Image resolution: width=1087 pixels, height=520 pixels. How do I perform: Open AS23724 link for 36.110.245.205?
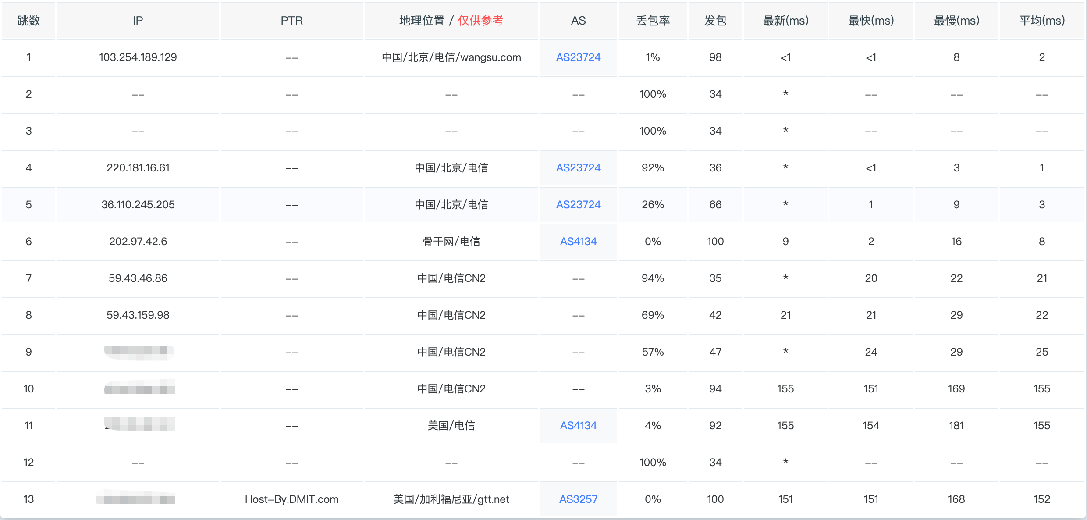click(578, 205)
